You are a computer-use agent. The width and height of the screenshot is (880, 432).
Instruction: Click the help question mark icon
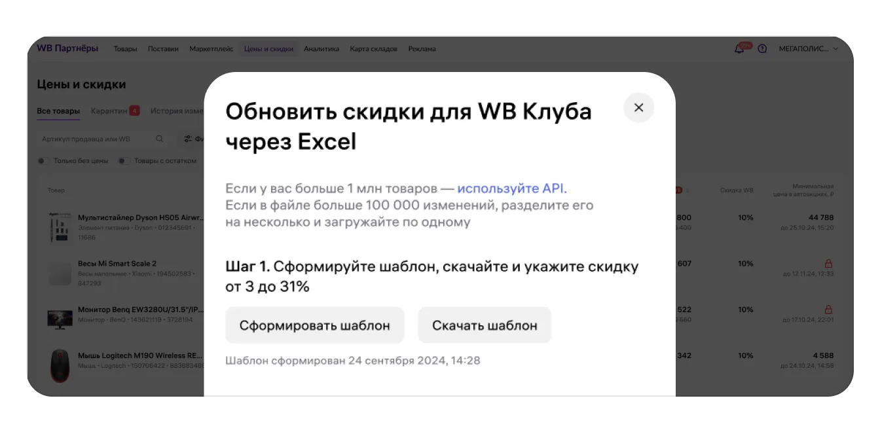tap(762, 48)
